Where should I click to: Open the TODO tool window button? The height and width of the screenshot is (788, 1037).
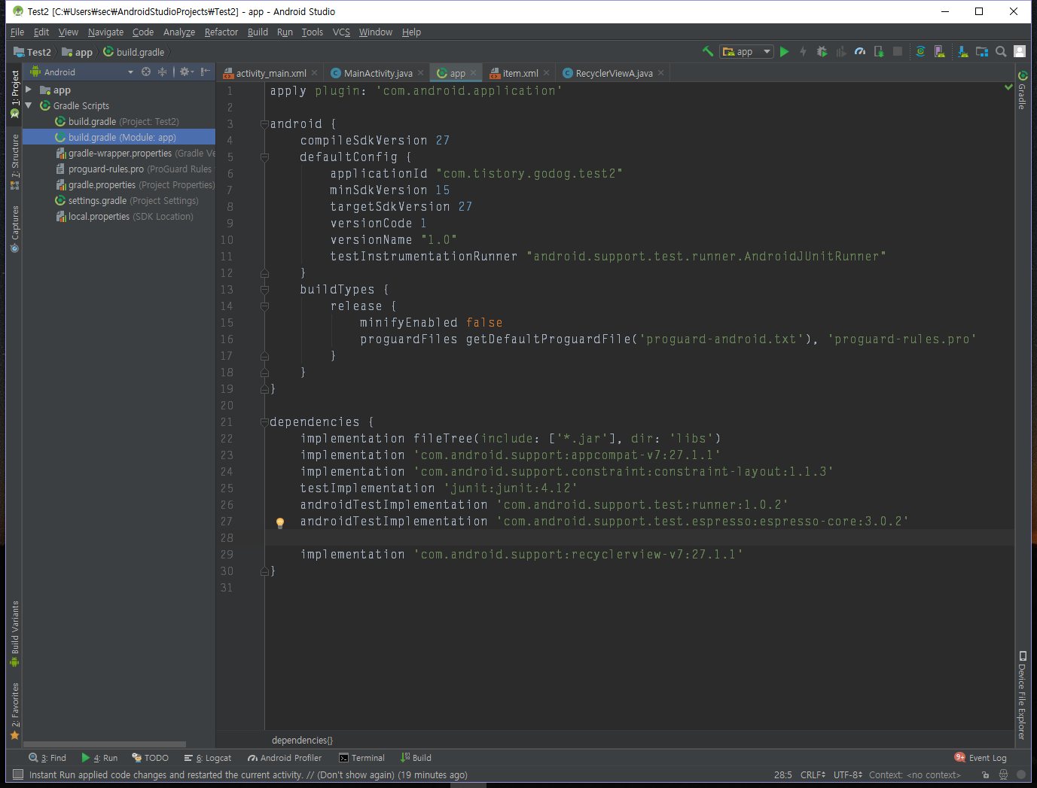point(150,758)
